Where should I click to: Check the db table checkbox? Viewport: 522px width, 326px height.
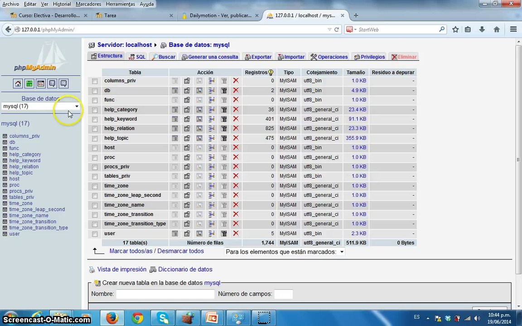click(95, 91)
